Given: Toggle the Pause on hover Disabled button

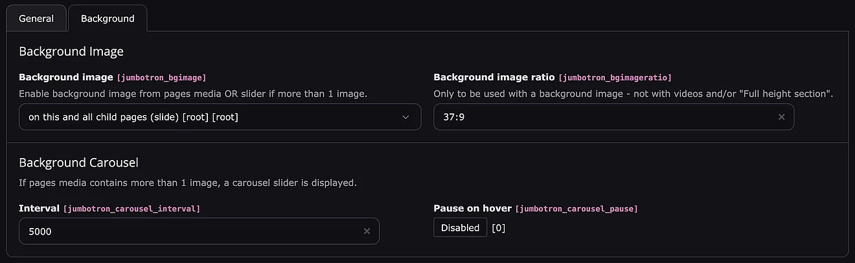Looking at the screenshot, I should pos(460,227).
